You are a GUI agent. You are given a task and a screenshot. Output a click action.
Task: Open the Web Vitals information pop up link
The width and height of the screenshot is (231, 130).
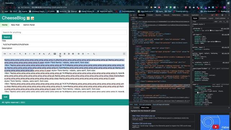point(144,116)
